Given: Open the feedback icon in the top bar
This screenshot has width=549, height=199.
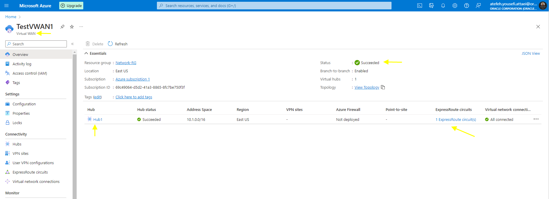Looking at the screenshot, I should 478,6.
